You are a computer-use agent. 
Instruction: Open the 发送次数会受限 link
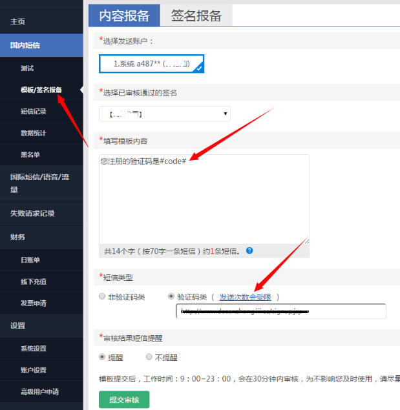(245, 297)
